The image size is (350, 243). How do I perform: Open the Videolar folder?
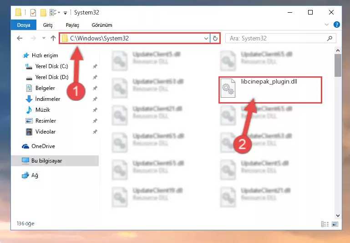click(x=46, y=132)
